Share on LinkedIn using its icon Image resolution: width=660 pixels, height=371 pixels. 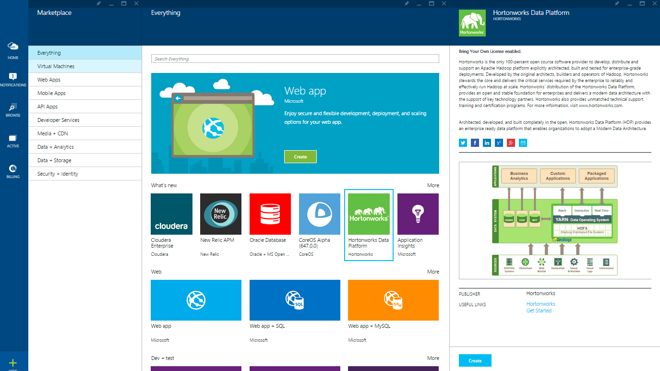coord(487,143)
